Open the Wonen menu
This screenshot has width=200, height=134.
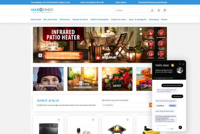point(164,20)
